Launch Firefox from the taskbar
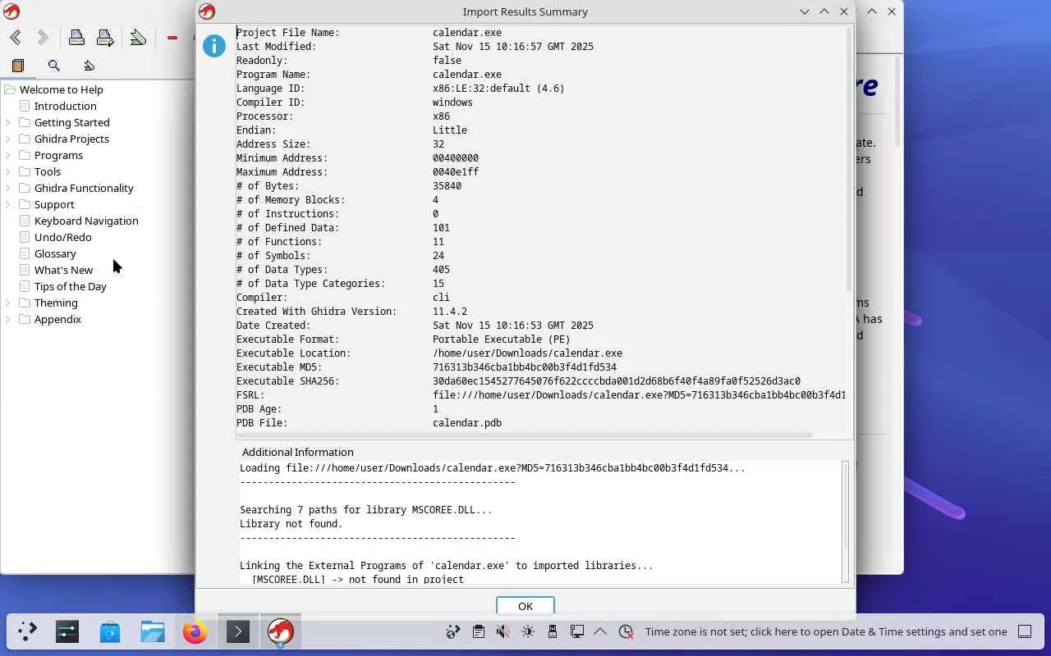The height and width of the screenshot is (656, 1051). tap(195, 631)
